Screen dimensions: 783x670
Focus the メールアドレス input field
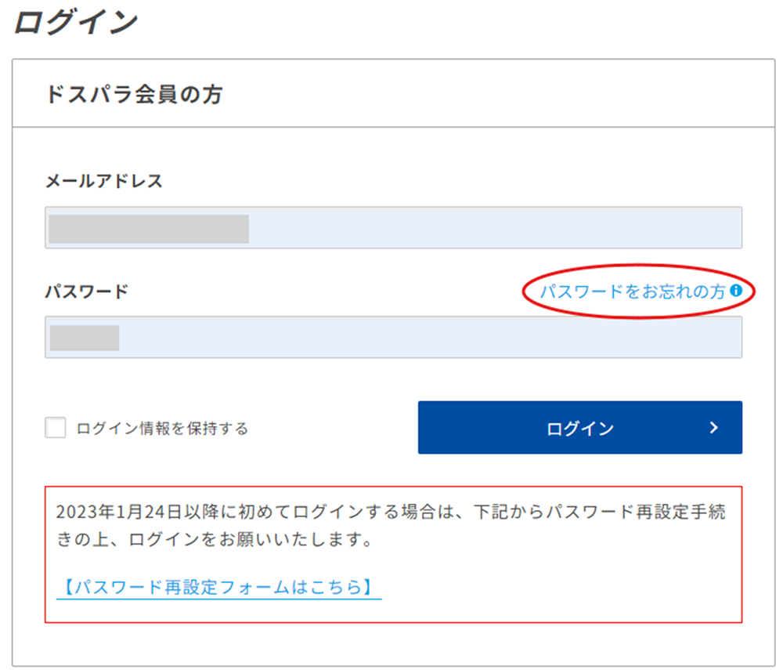[x=394, y=228]
